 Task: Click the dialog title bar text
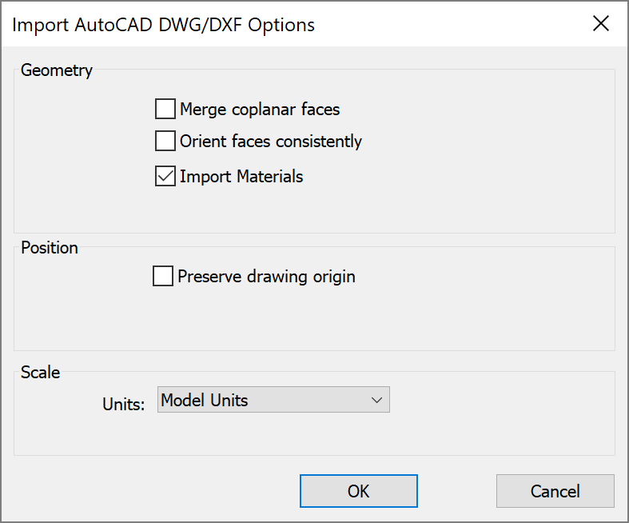164,25
